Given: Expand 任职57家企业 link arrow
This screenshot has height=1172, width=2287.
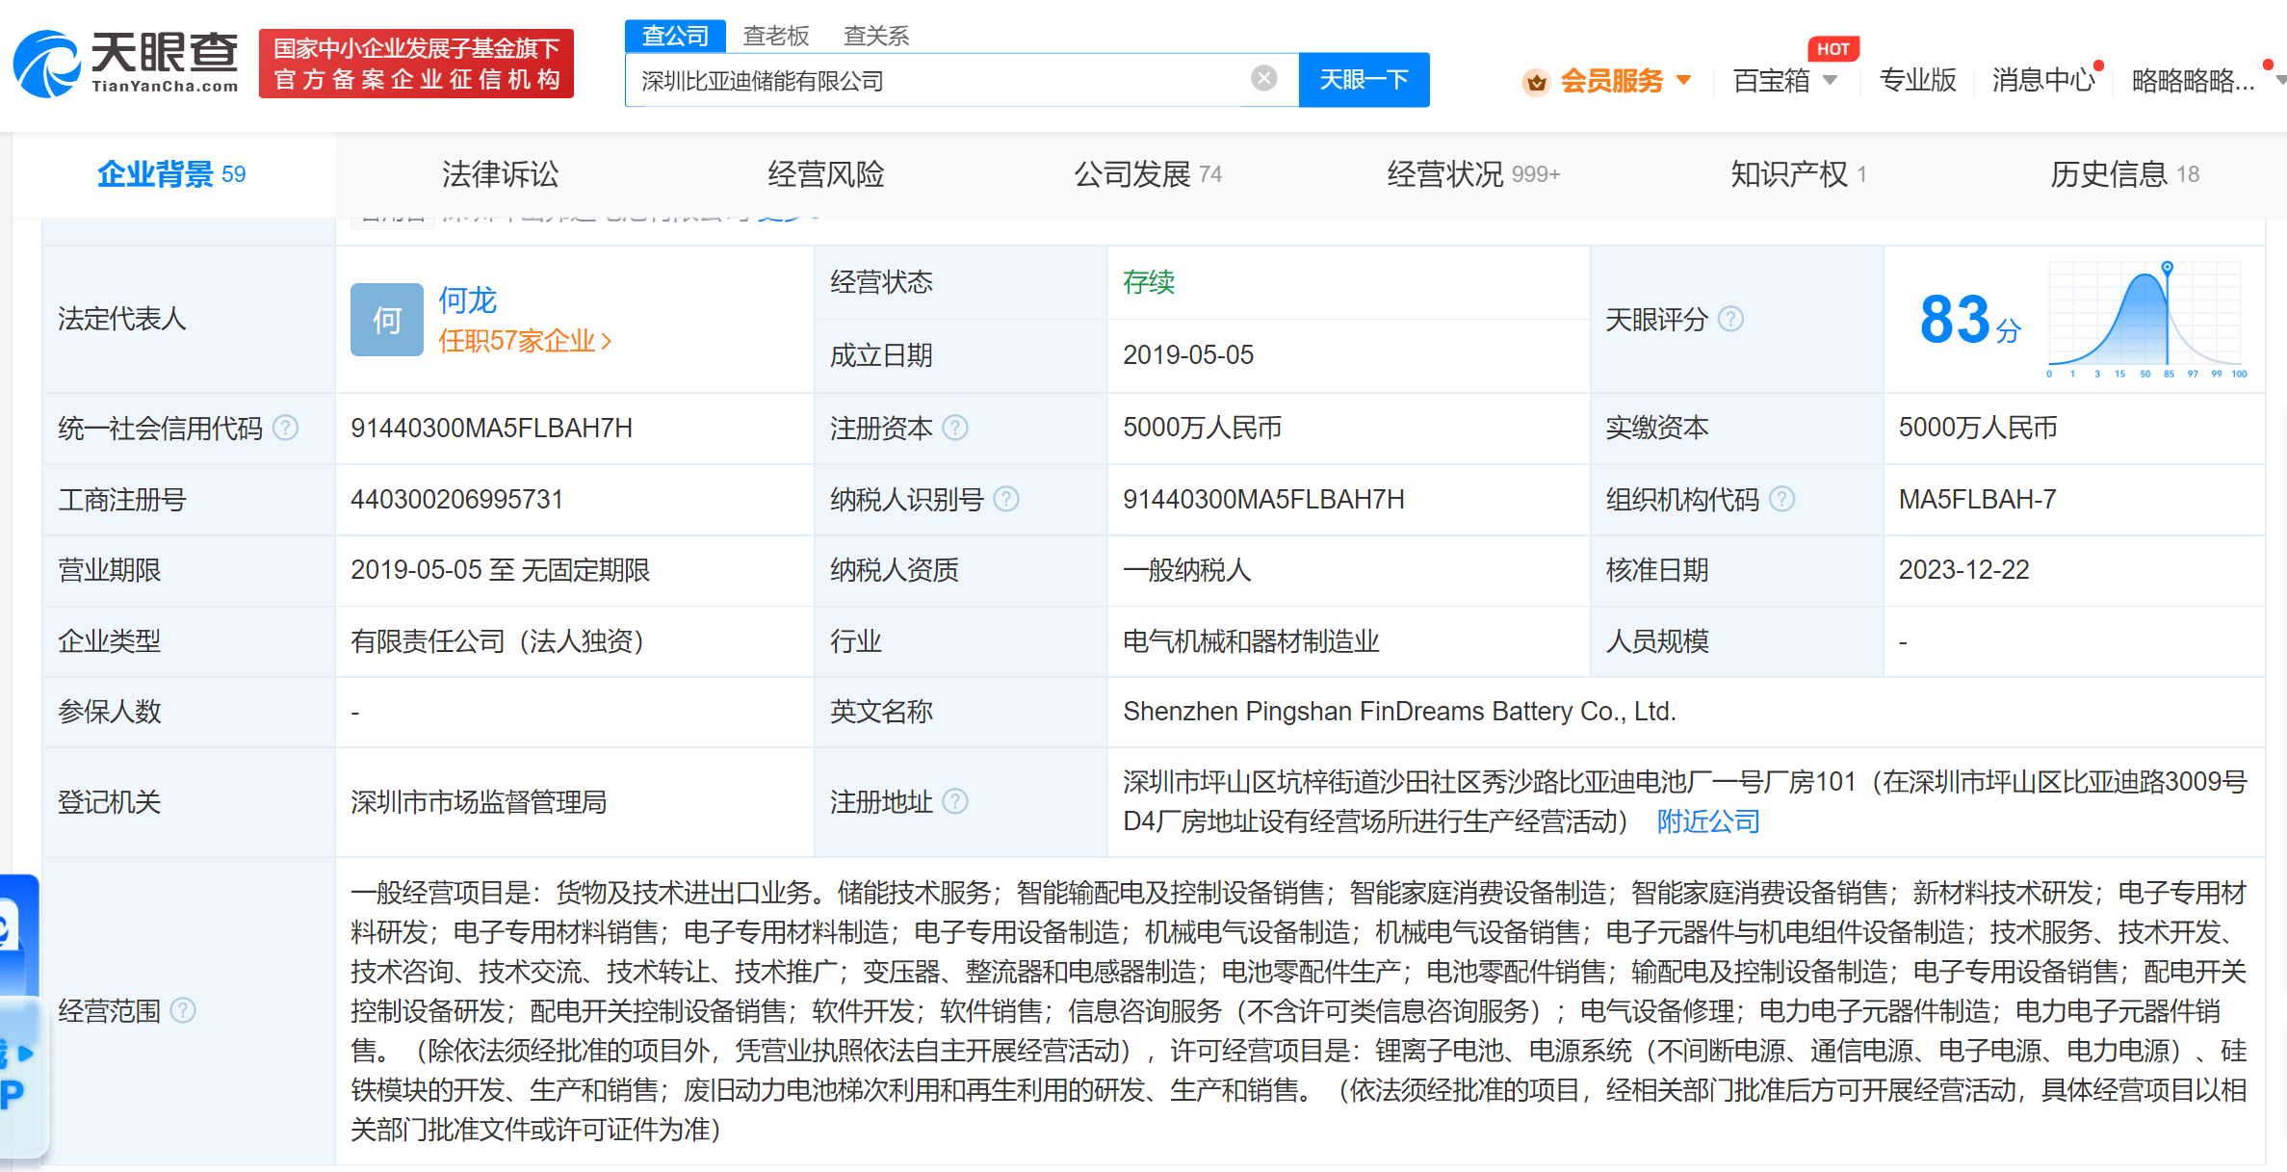Looking at the screenshot, I should [x=607, y=341].
